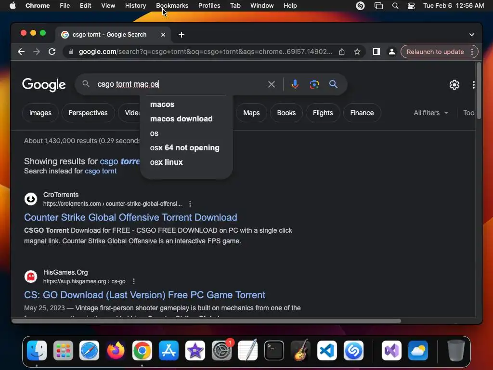Open the HisGames.Org result options dots

[x=134, y=281]
